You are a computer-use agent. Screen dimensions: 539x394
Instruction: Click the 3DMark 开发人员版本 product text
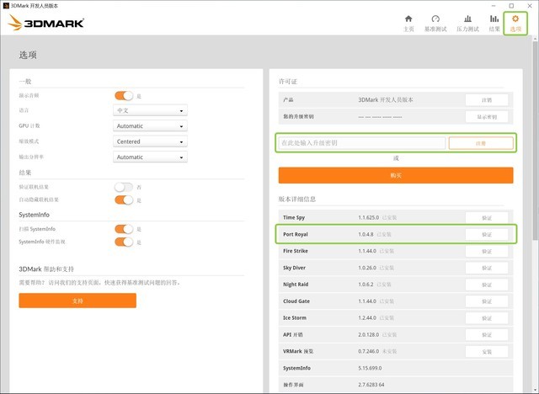click(x=386, y=99)
